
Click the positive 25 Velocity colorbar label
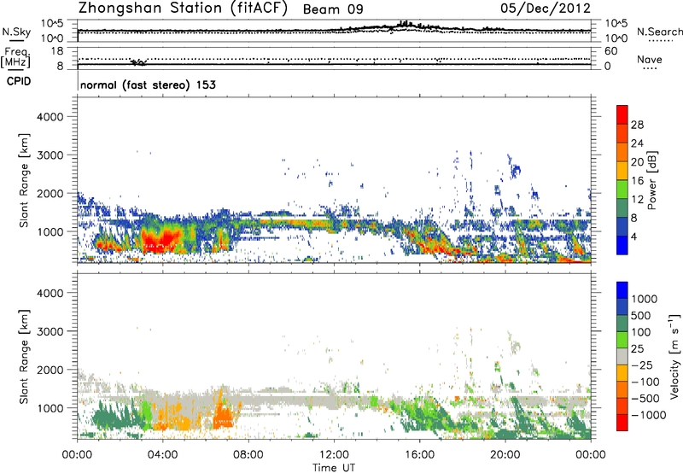coord(638,349)
